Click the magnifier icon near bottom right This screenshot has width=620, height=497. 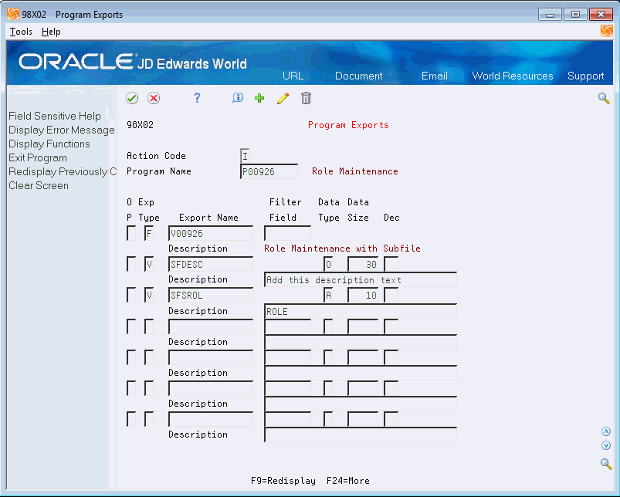coord(606,463)
